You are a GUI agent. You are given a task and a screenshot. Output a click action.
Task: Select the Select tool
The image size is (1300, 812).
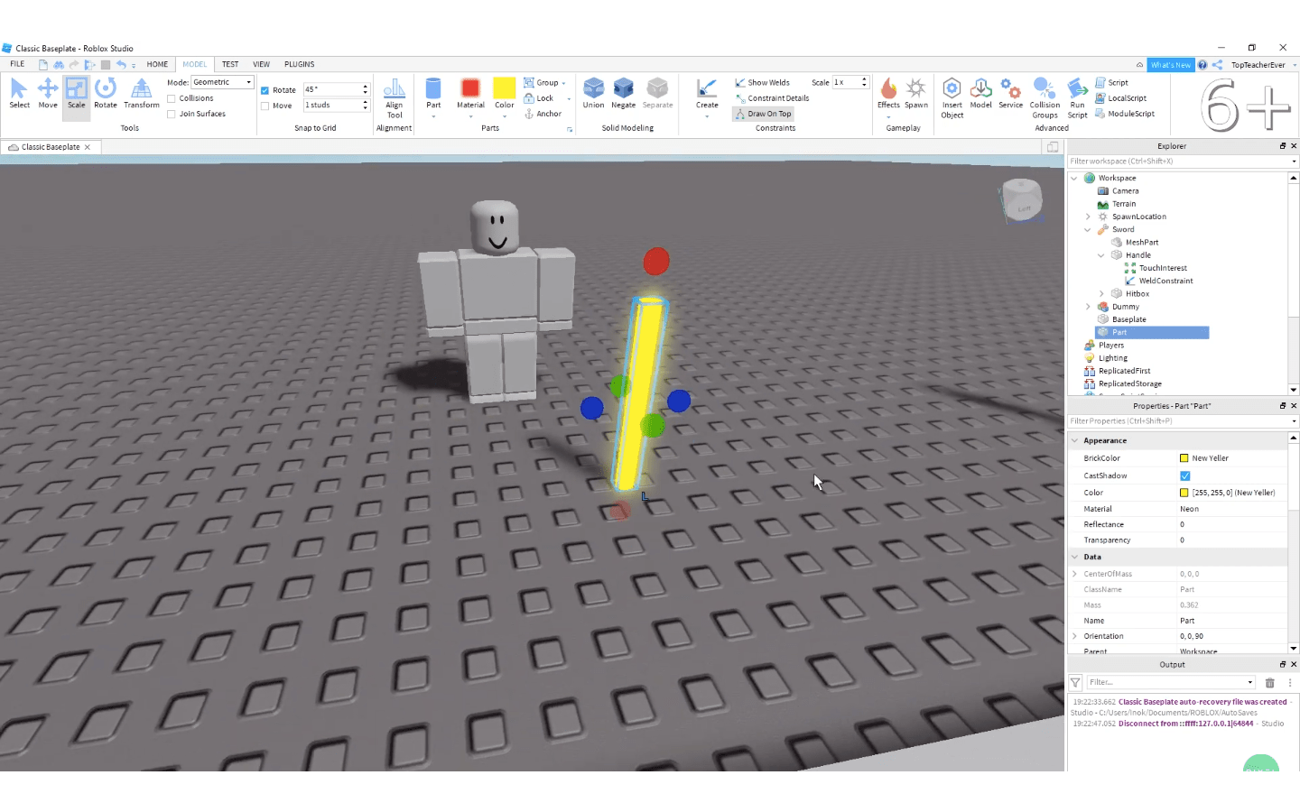[19, 93]
